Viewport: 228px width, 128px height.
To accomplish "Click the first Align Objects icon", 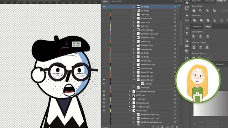I will coord(194,36).
